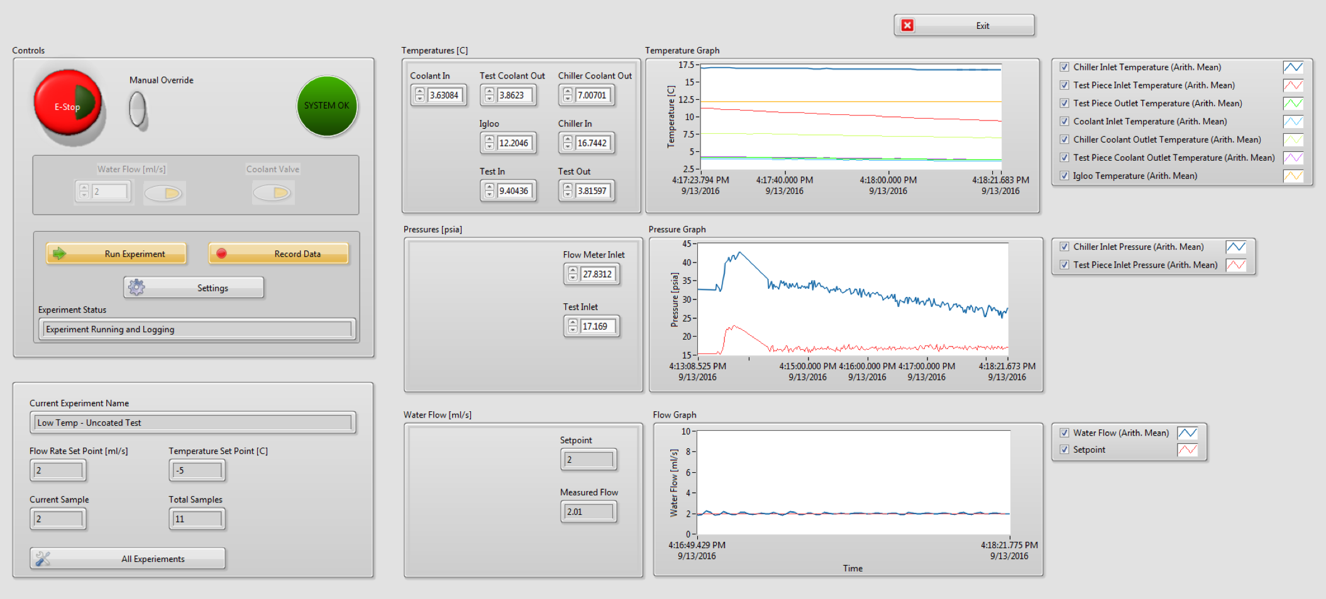This screenshot has width=1326, height=599.
Task: Start the Run Experiment button
Action: pyautogui.click(x=116, y=254)
